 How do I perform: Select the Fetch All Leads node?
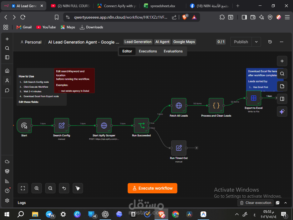179,105
